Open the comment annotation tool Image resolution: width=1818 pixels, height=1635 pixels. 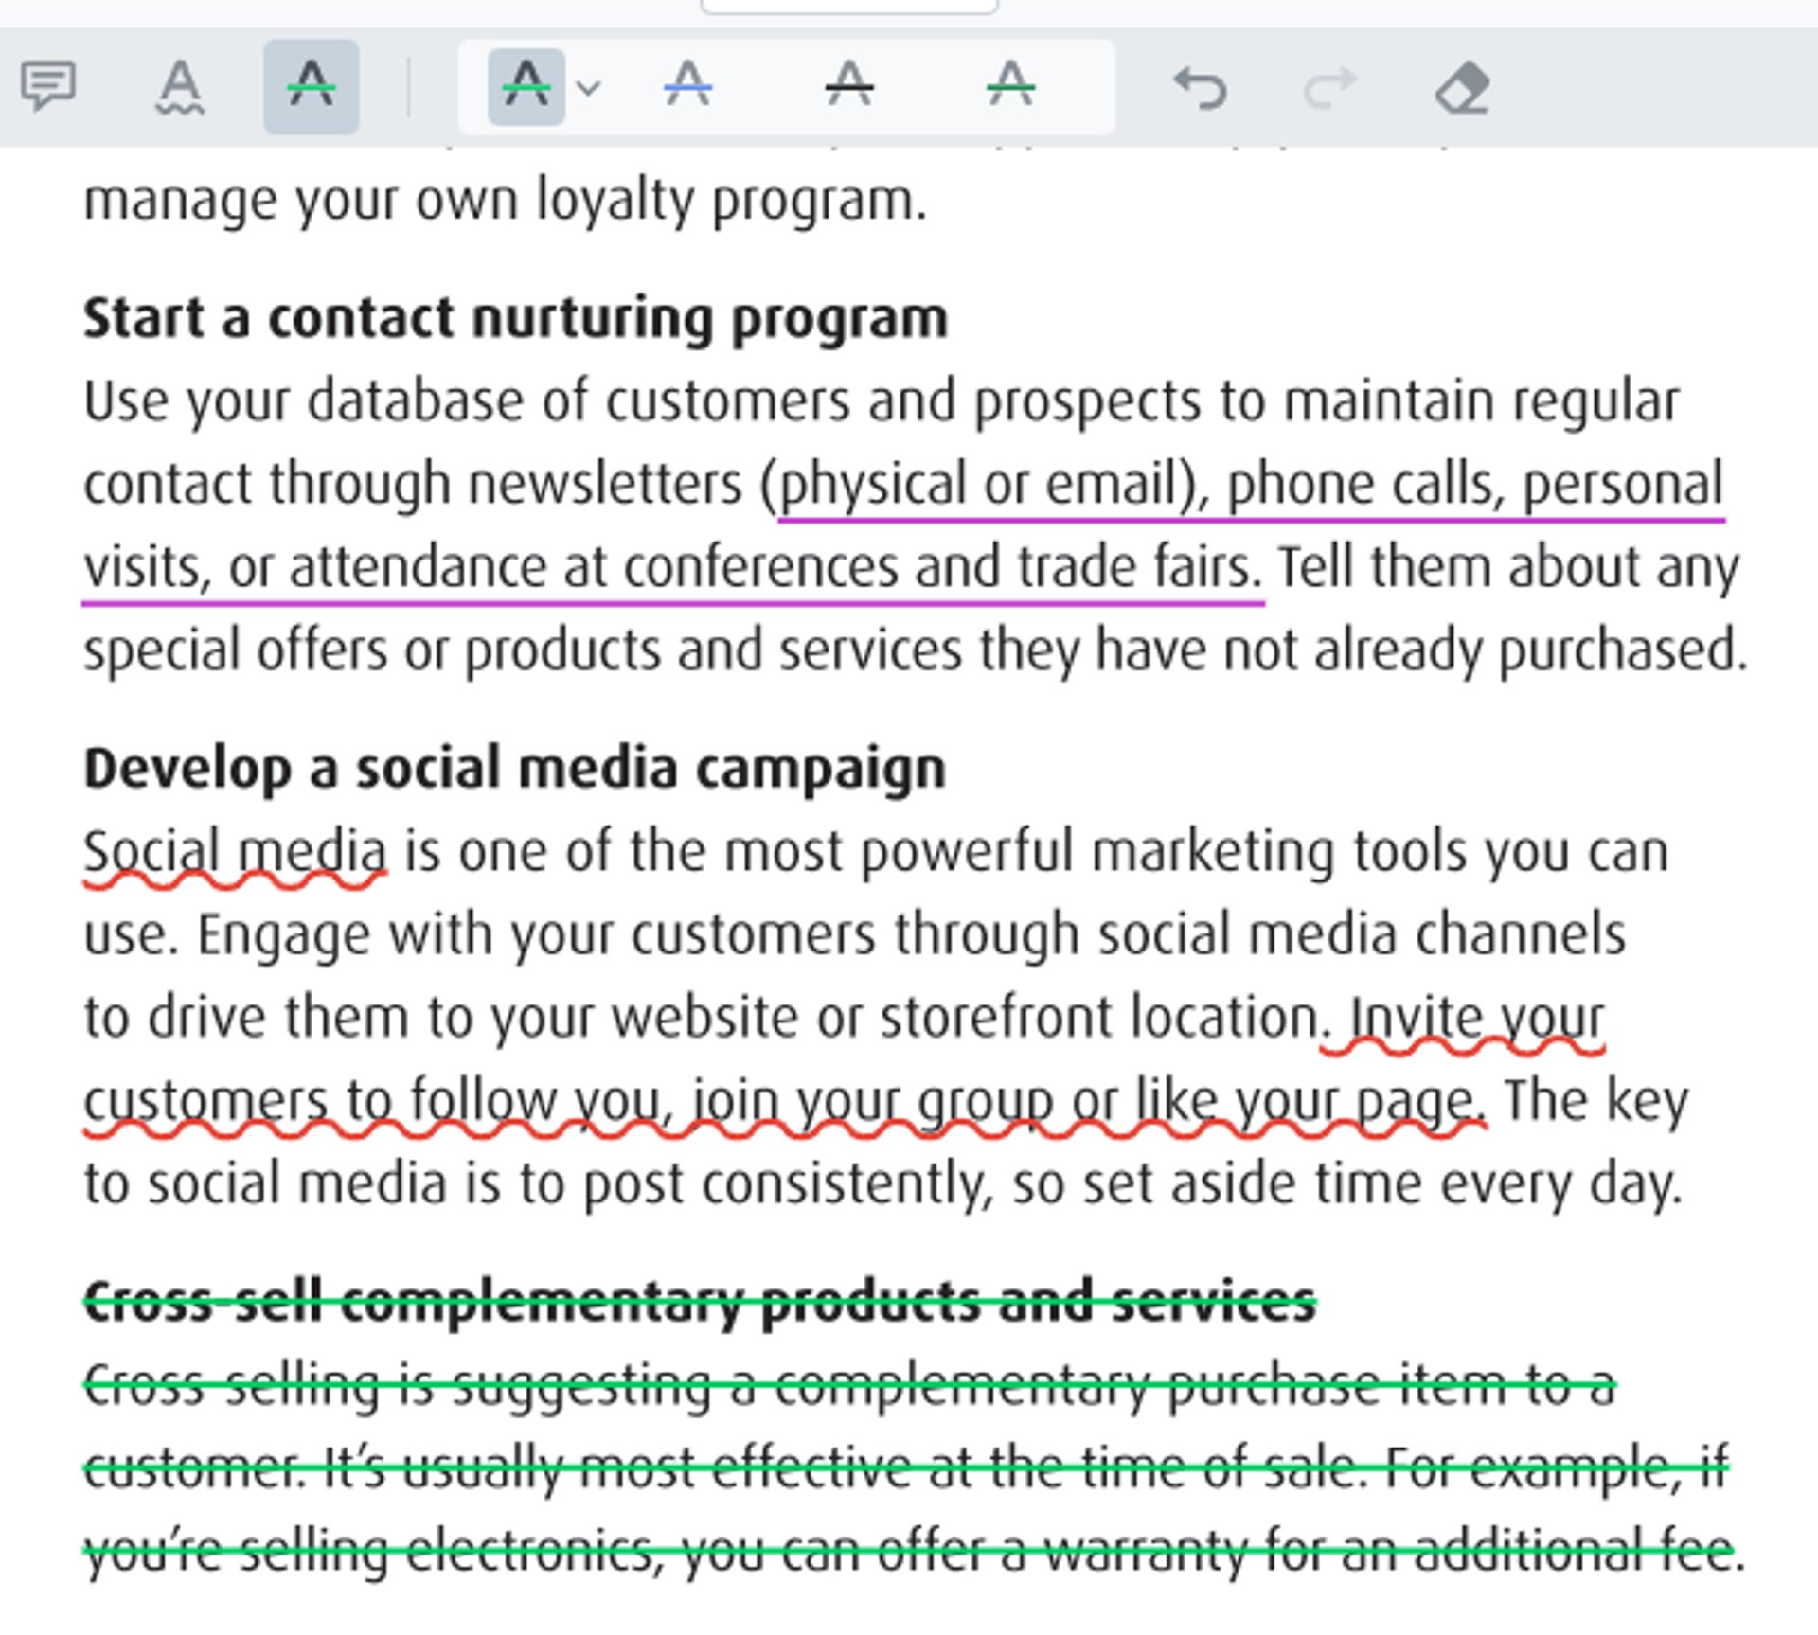48,87
